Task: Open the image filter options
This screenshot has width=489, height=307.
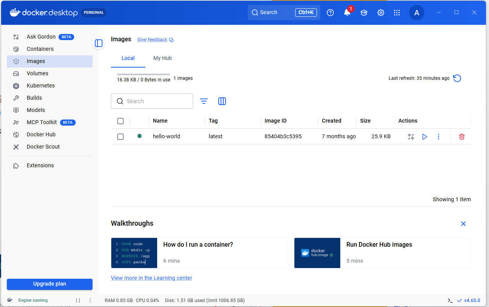Action: (x=204, y=101)
